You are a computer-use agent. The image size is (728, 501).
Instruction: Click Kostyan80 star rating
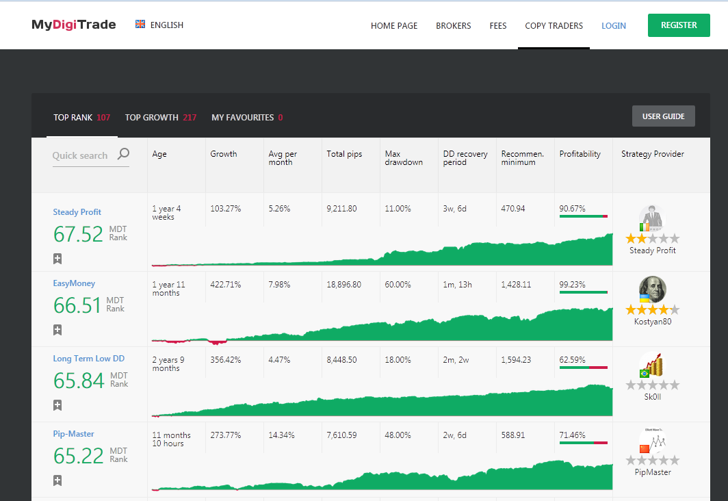coord(652,309)
